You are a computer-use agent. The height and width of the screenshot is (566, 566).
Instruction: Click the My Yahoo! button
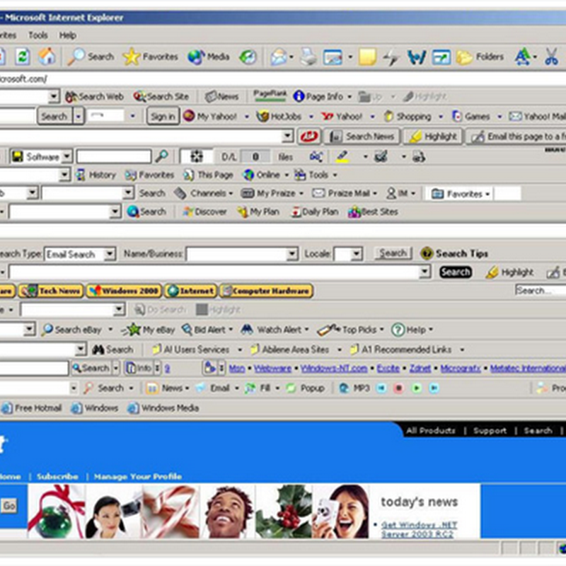(210, 116)
